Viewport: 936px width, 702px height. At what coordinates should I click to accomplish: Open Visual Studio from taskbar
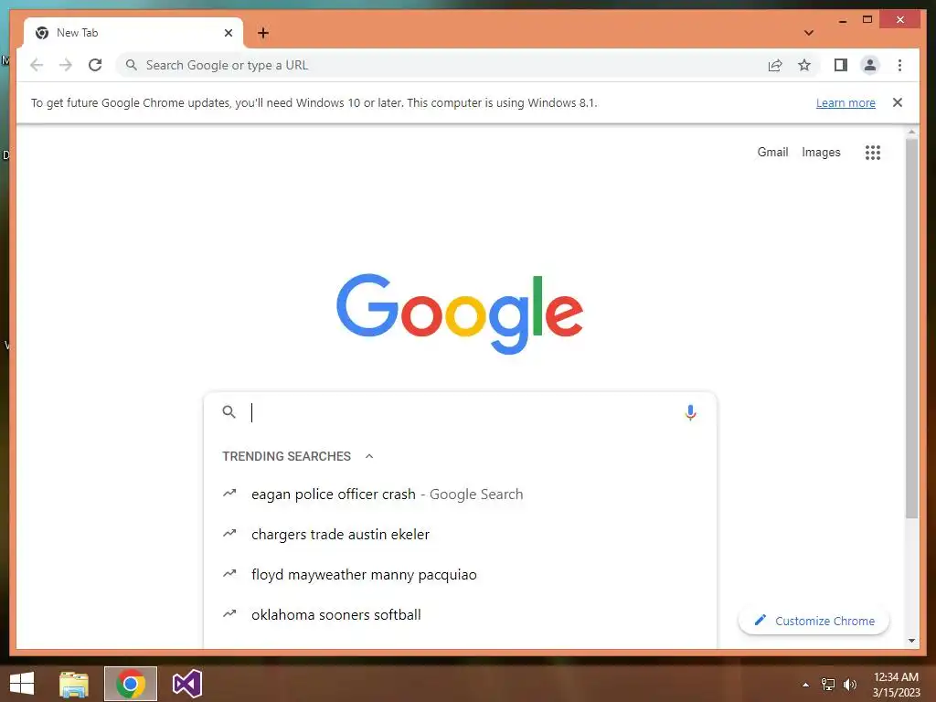(x=186, y=684)
